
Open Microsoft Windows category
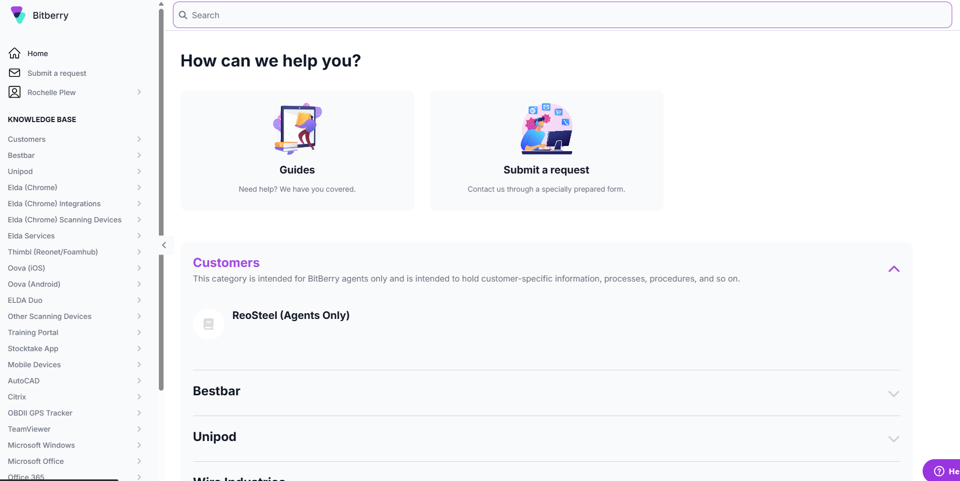[41, 445]
